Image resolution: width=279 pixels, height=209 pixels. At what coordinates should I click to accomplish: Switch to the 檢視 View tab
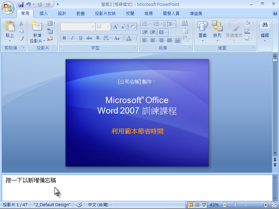tap(148, 13)
